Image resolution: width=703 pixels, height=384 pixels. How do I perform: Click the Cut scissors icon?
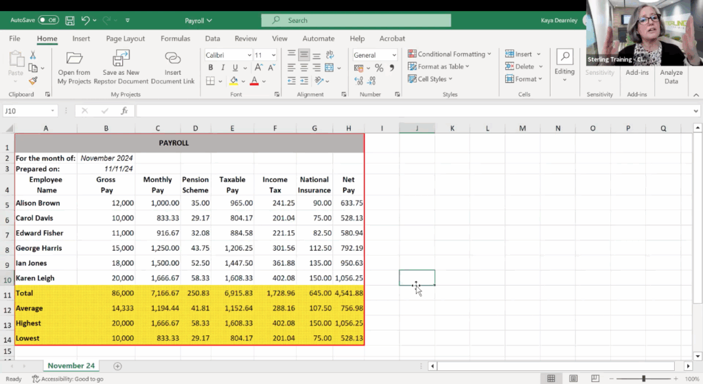(32, 55)
